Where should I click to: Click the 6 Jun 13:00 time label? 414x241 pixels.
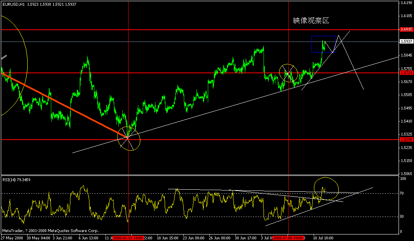(x=89, y=238)
